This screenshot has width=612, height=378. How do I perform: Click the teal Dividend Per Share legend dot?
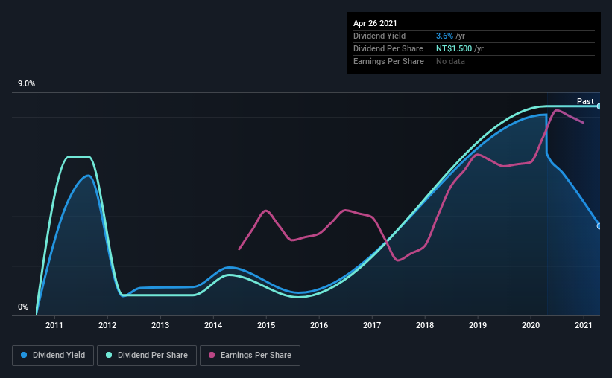click(x=109, y=355)
